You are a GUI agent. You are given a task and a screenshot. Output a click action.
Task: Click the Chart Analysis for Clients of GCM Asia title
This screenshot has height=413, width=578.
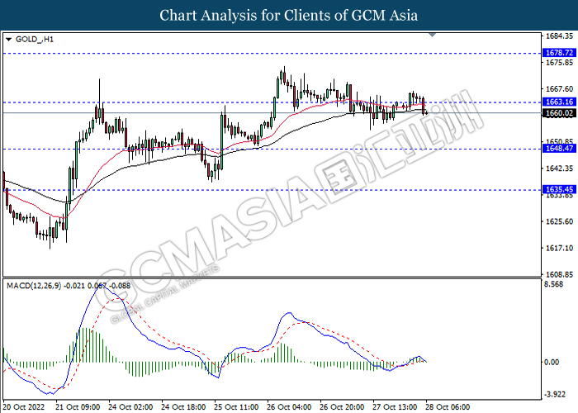[x=289, y=16]
